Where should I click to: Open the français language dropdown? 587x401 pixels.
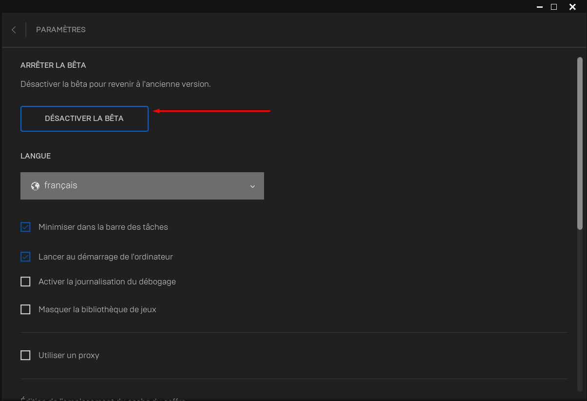(142, 185)
